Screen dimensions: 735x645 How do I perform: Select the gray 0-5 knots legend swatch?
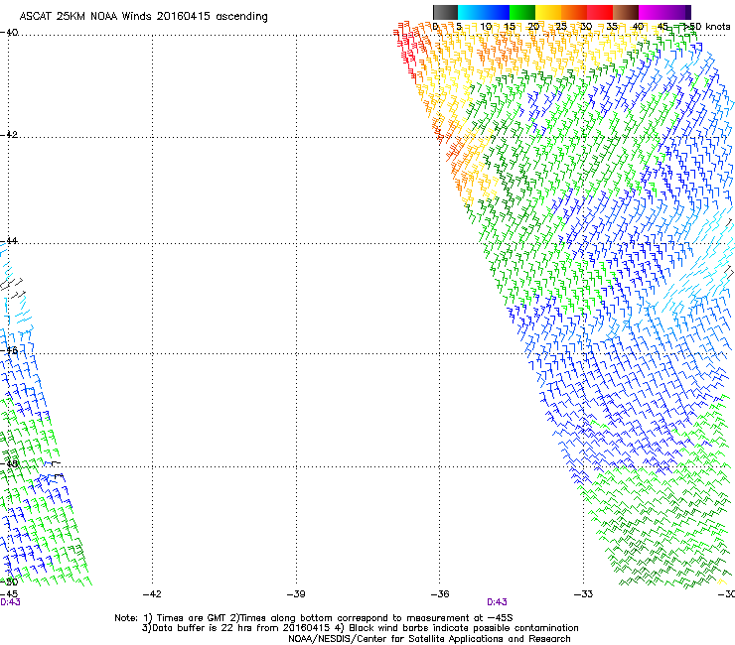tap(445, 12)
